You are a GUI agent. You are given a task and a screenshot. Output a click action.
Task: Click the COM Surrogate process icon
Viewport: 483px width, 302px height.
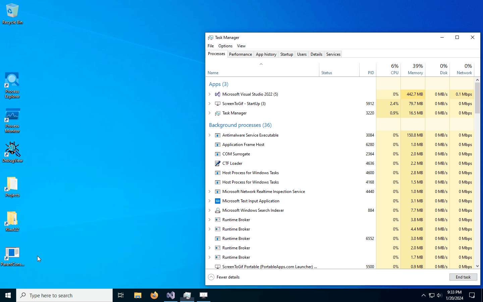pyautogui.click(x=218, y=154)
